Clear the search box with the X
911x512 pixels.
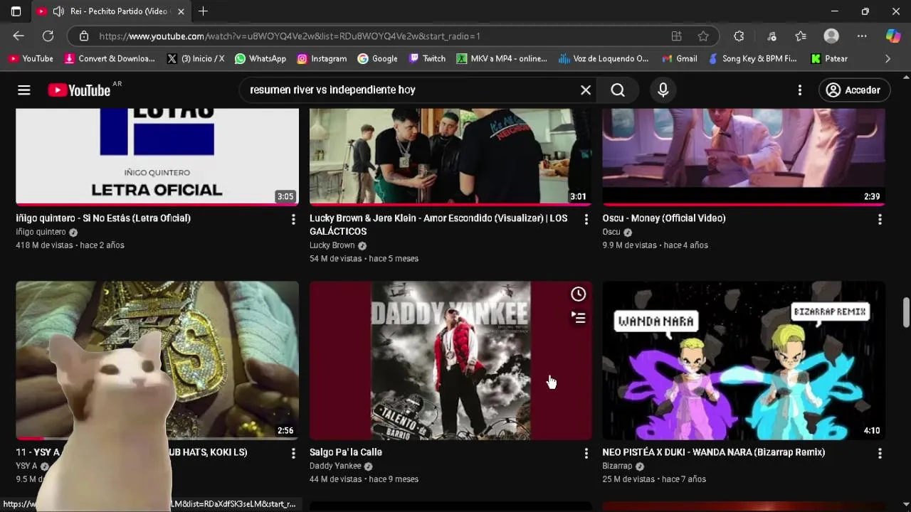pyautogui.click(x=585, y=90)
